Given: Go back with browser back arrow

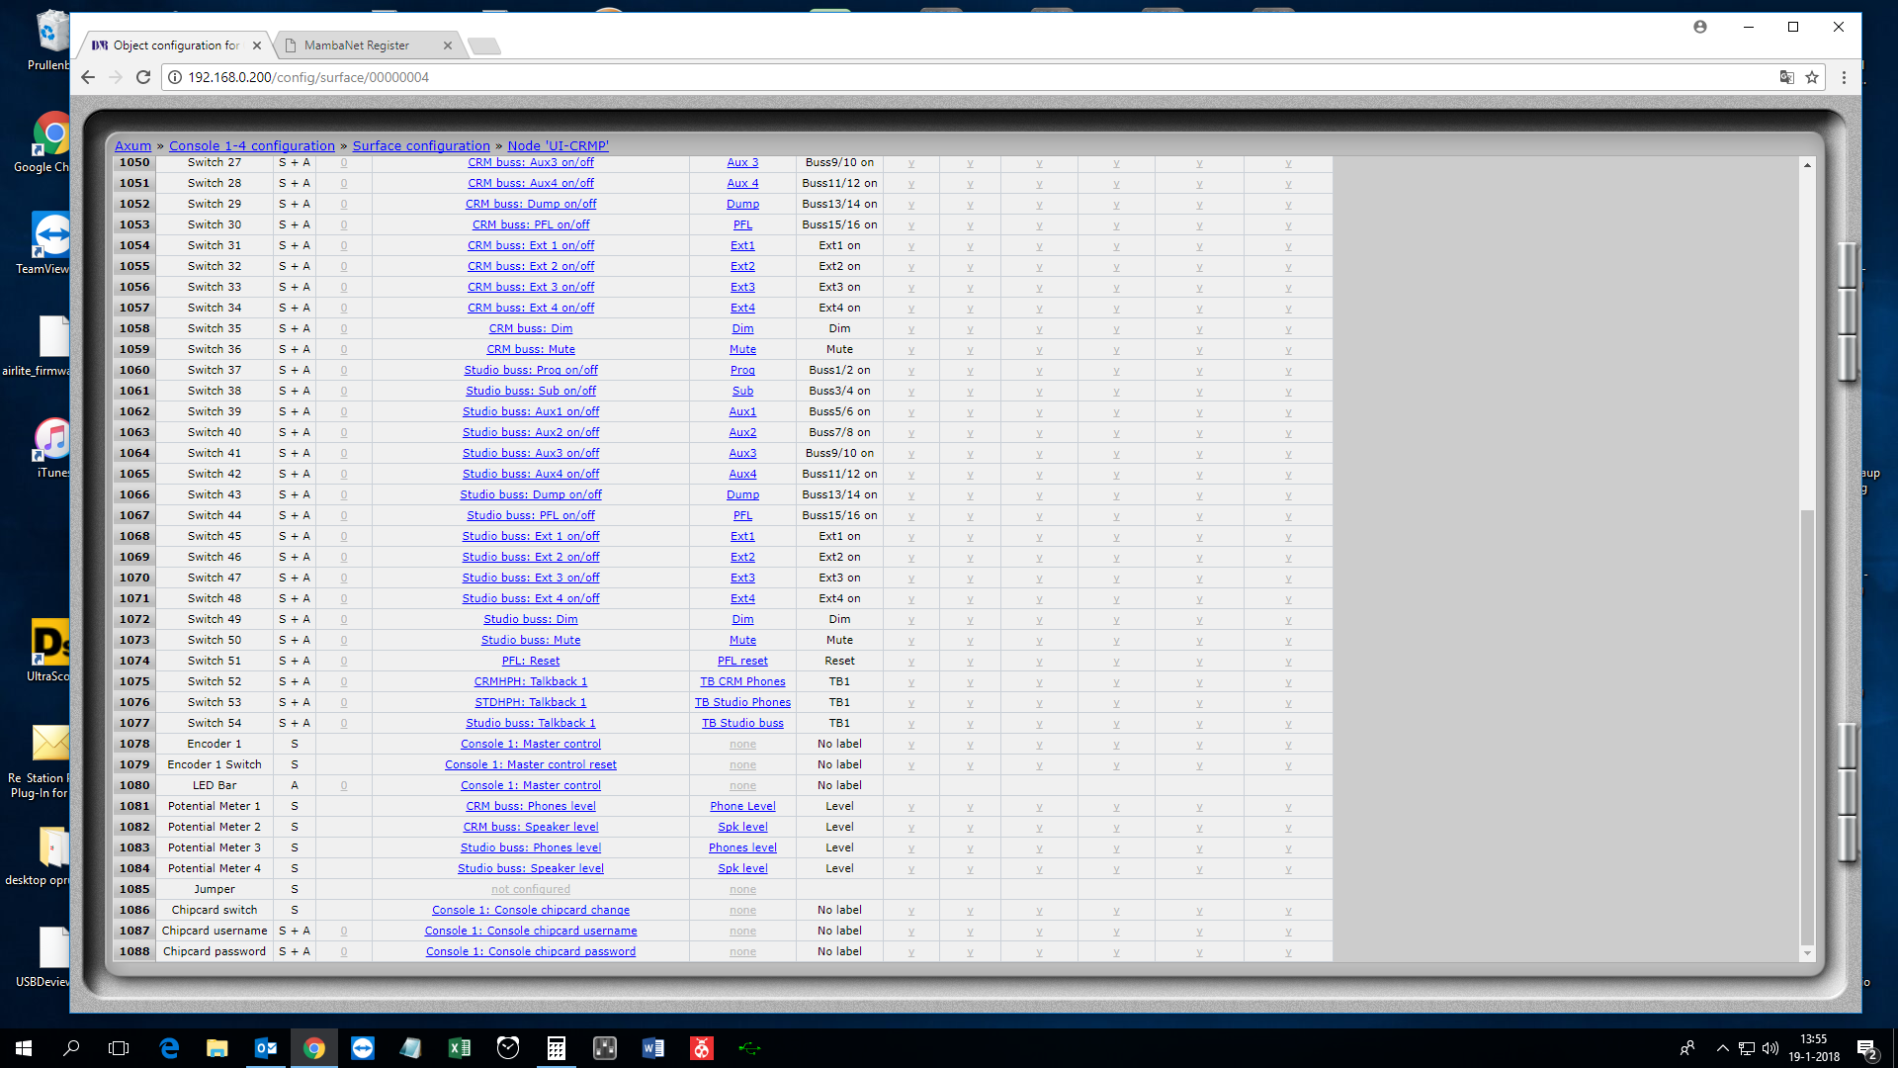Looking at the screenshot, I should [x=88, y=77].
